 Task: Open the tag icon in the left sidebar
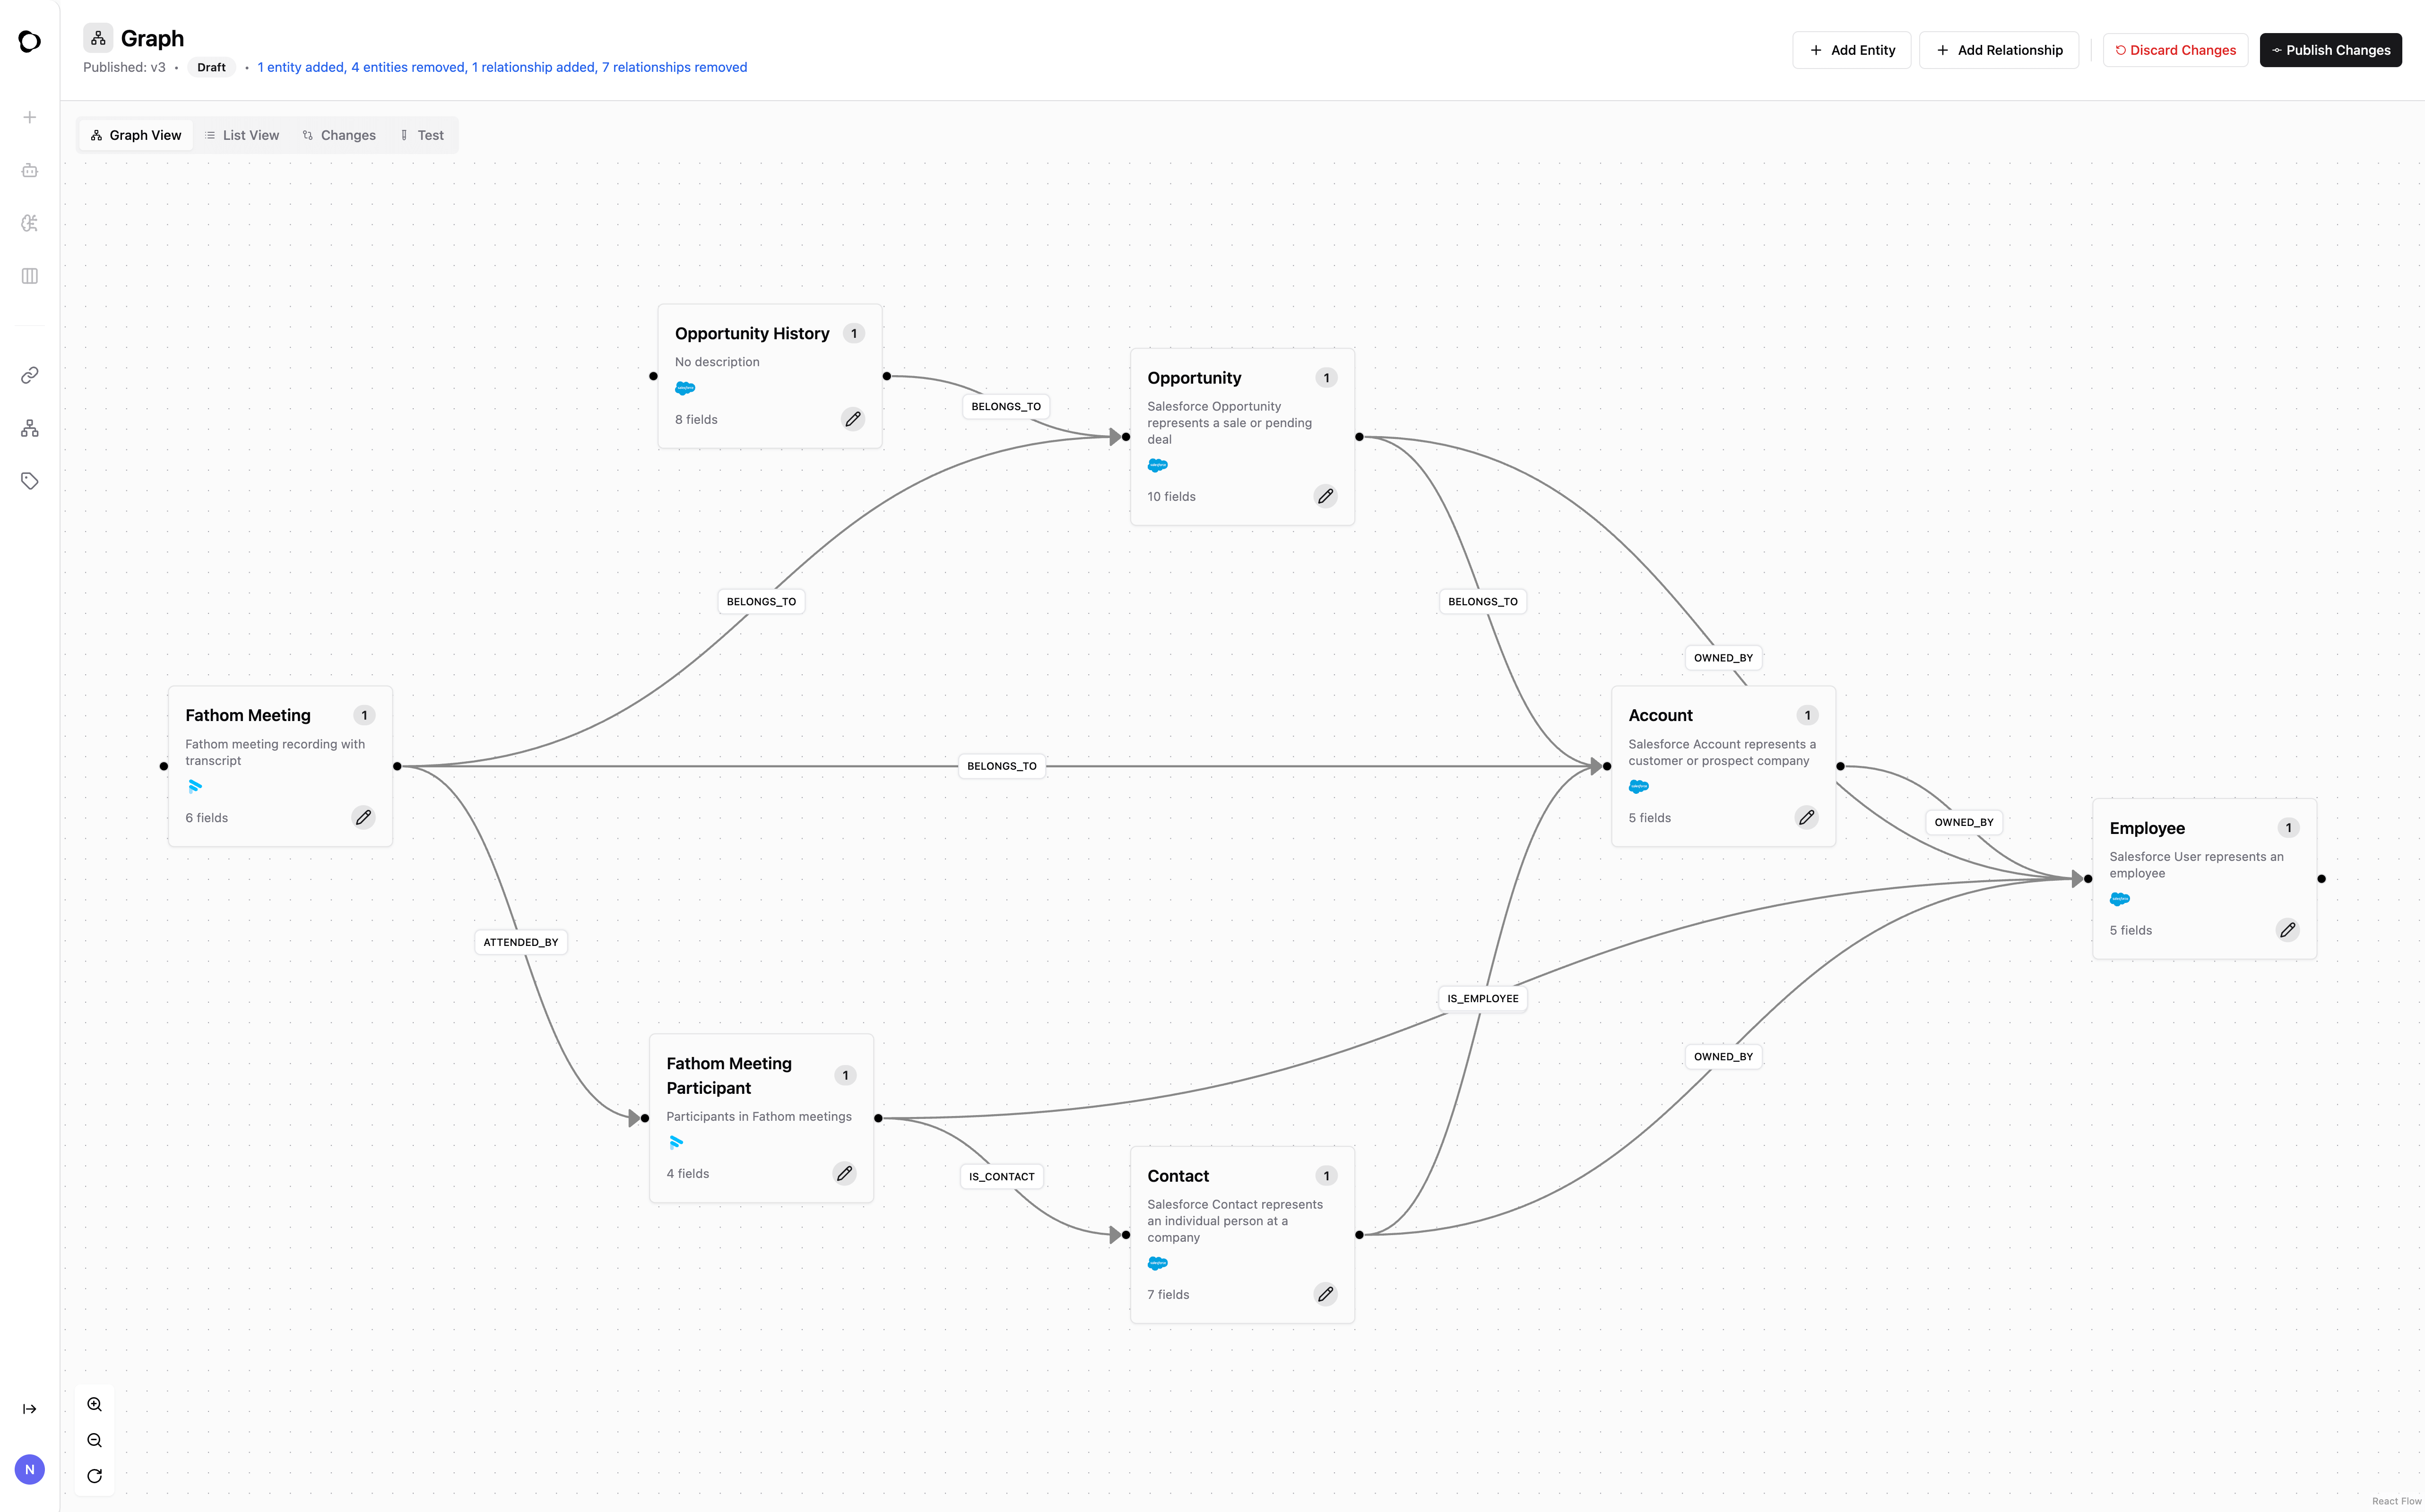tap(30, 481)
